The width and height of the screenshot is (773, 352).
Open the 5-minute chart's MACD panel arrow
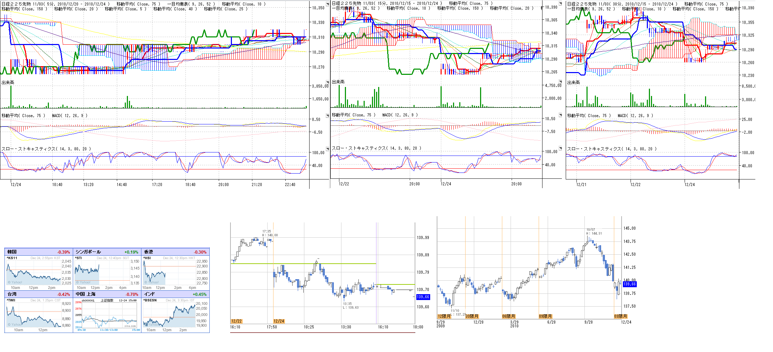(328, 115)
